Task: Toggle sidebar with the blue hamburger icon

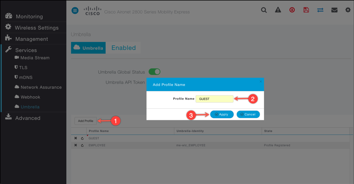Action: pyautogui.click(x=75, y=11)
